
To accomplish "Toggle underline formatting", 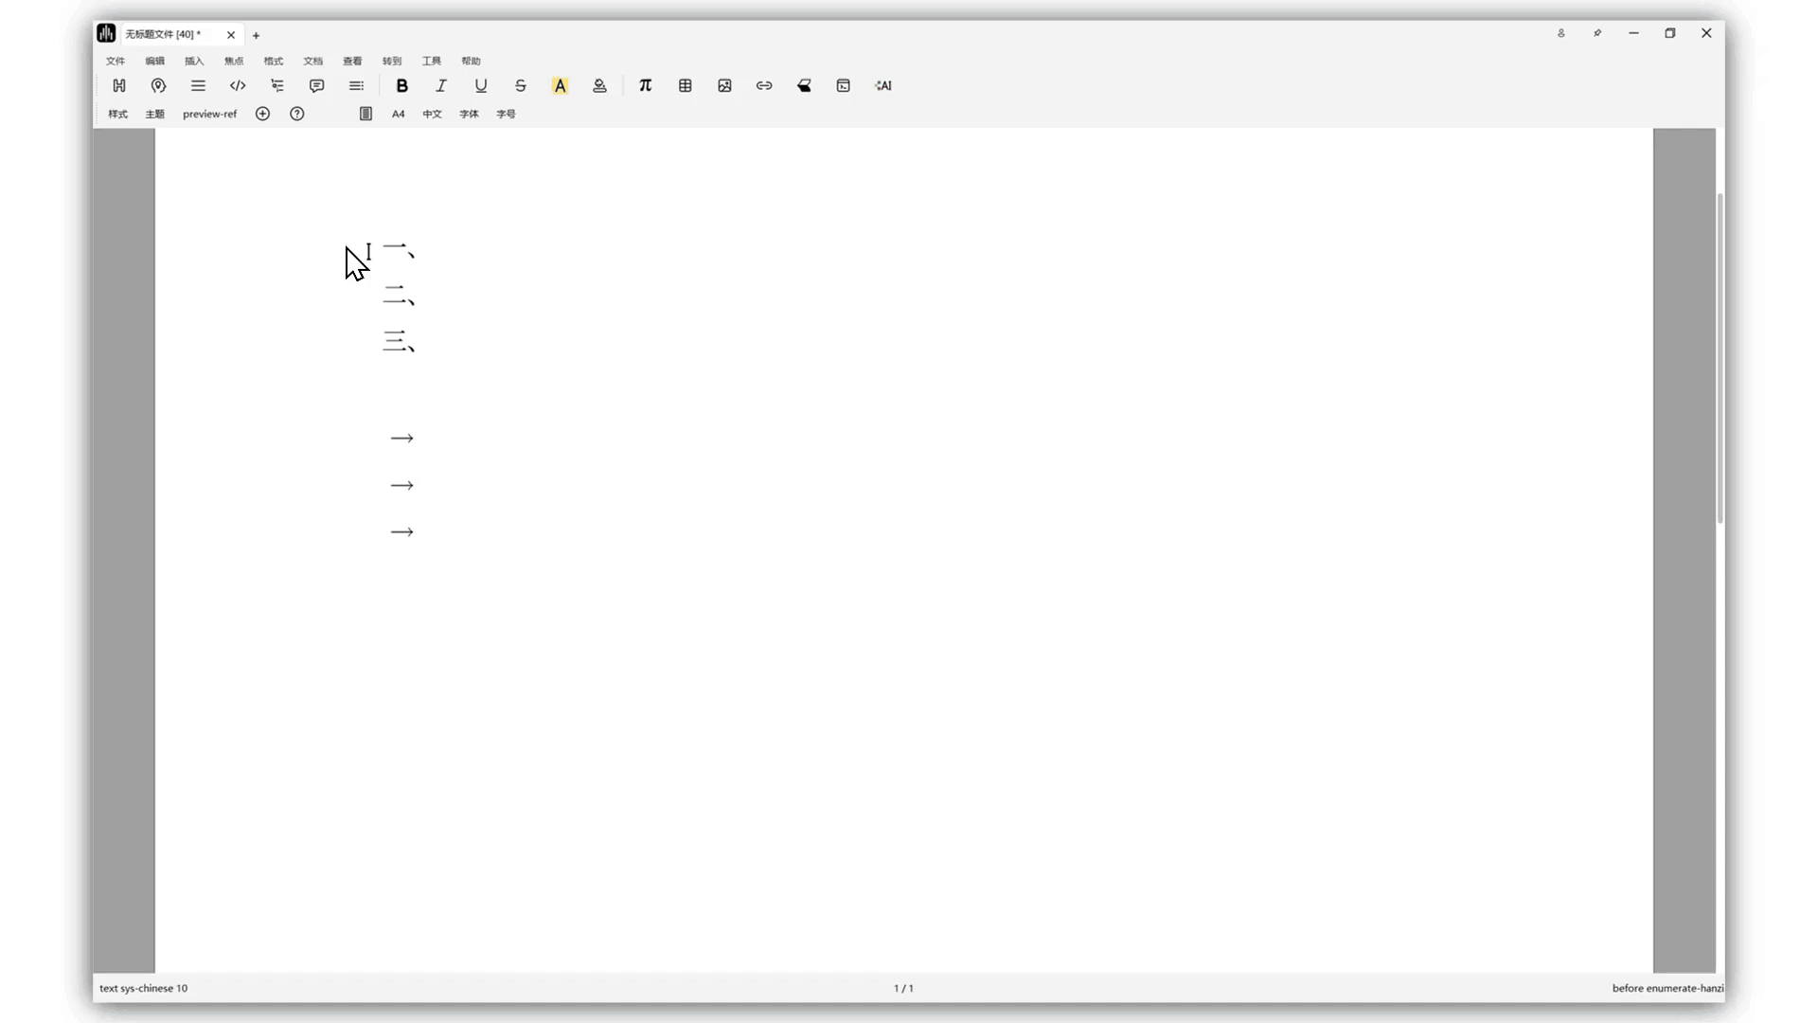I will point(481,85).
